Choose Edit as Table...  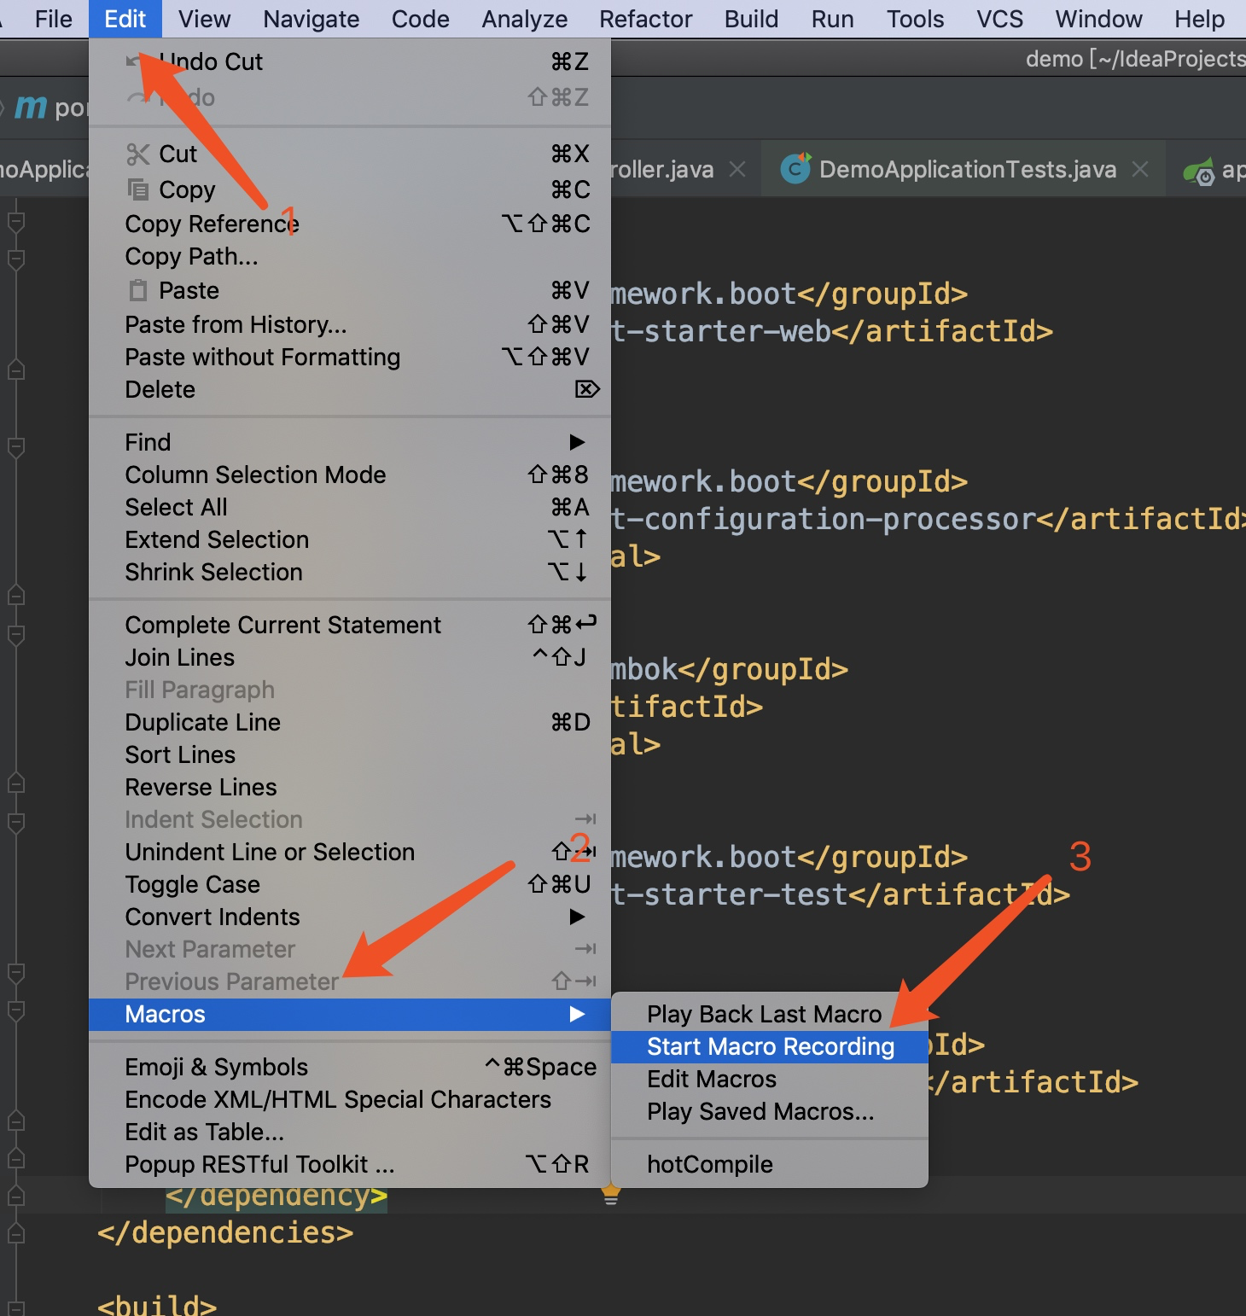coord(350,1132)
